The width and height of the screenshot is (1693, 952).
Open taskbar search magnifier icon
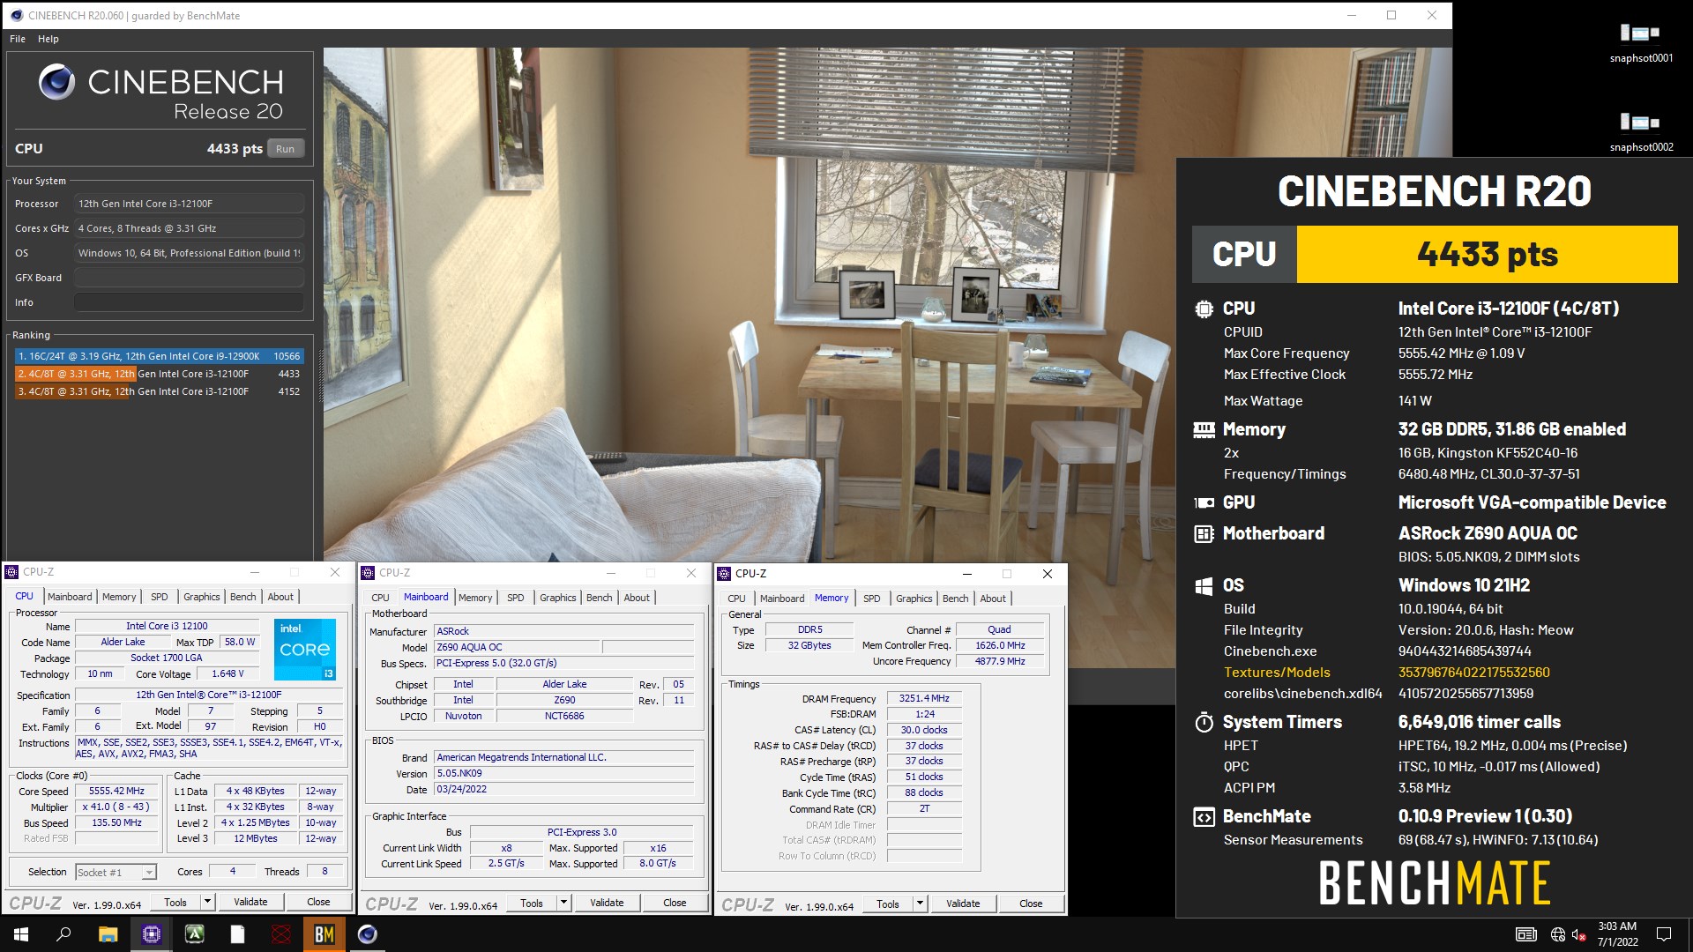(x=63, y=934)
